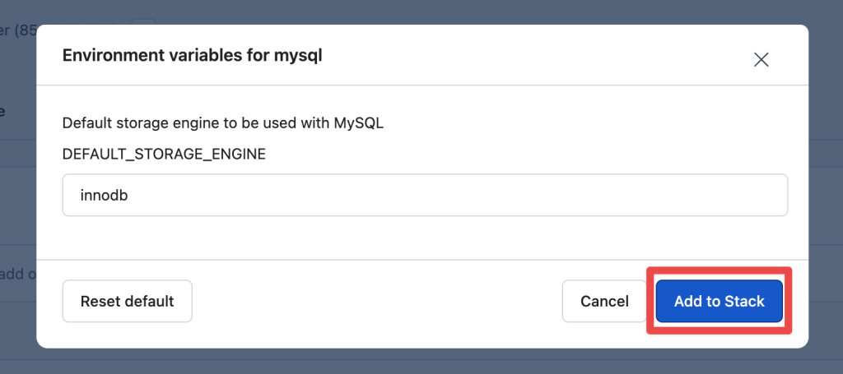Click the dialog title Environment variables for mysql
This screenshot has height=374, width=843.
(193, 55)
